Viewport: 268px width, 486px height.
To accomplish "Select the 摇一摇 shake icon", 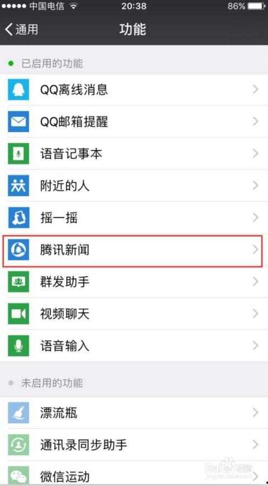I will point(18,218).
